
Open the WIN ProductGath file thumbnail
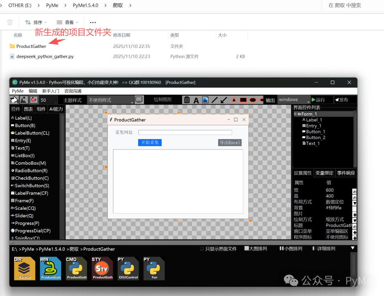coord(50,268)
